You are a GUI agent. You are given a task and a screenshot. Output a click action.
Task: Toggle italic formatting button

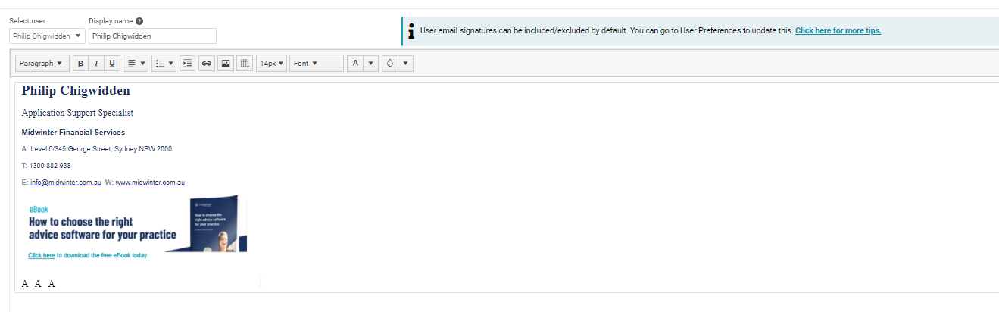(x=96, y=64)
